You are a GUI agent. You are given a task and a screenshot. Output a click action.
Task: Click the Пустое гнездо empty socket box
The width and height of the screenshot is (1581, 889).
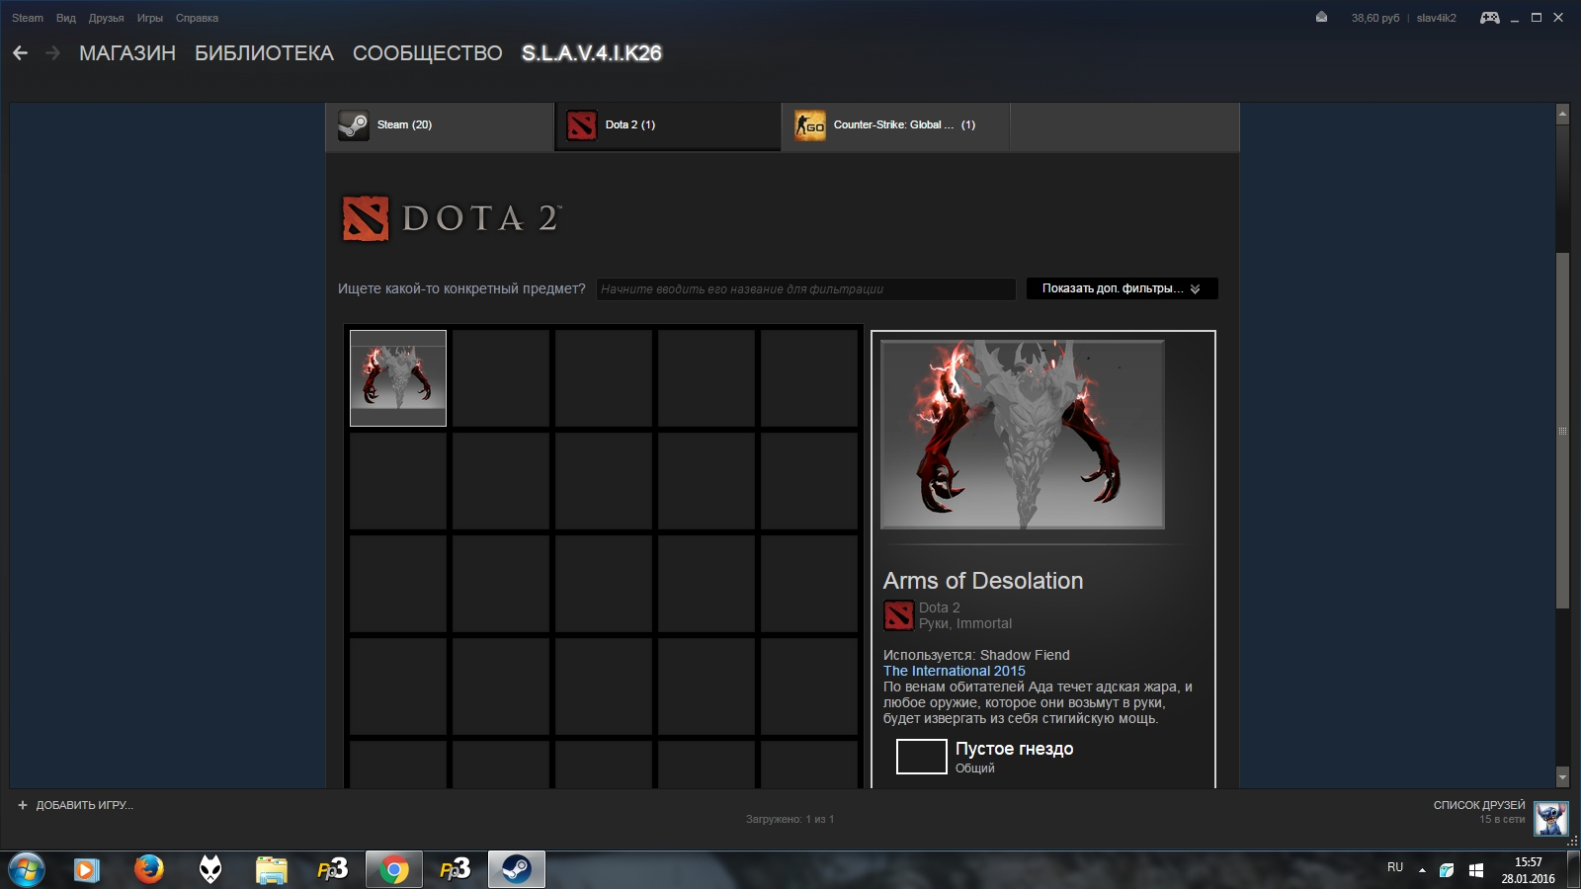pyautogui.click(x=921, y=757)
